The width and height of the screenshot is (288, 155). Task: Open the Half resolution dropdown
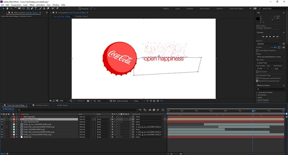102,101
